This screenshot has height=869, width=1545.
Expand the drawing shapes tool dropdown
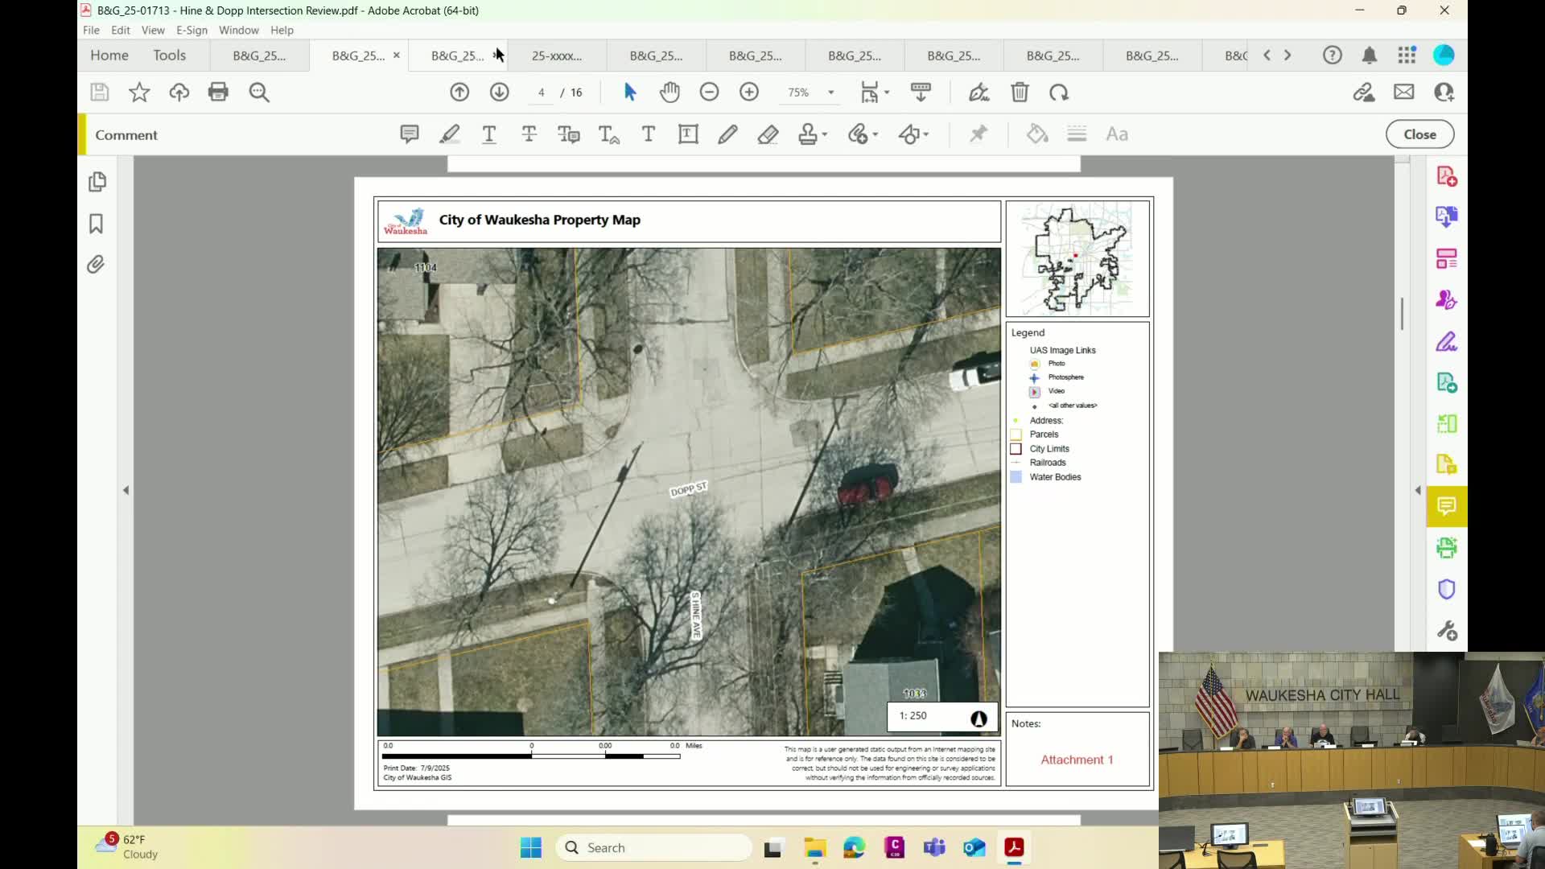tap(926, 134)
